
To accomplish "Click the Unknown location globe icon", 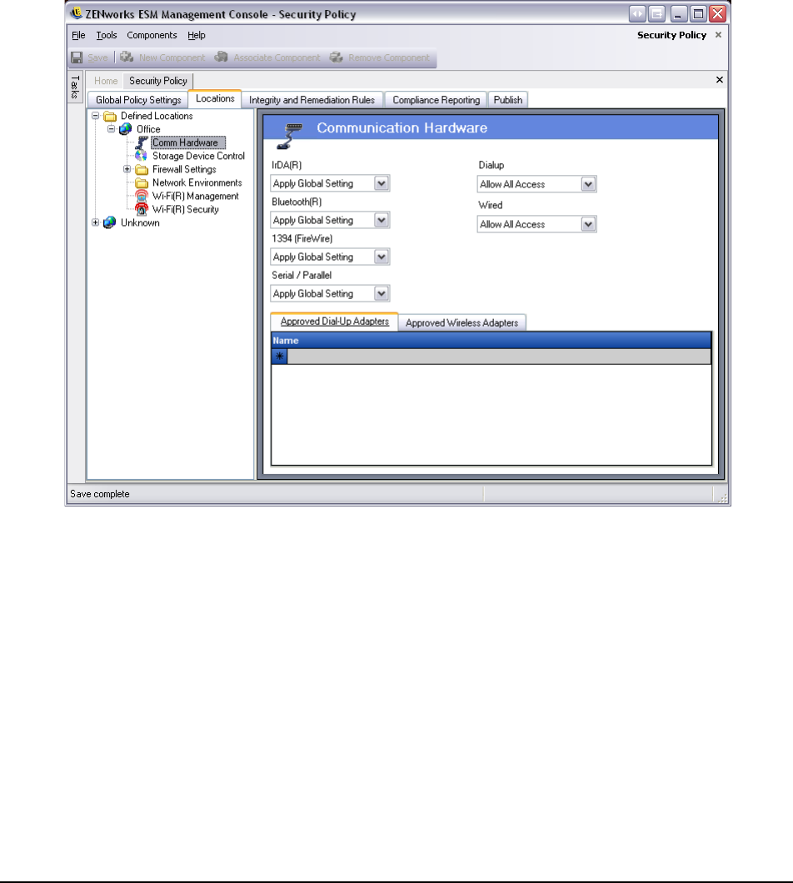I will 110,223.
